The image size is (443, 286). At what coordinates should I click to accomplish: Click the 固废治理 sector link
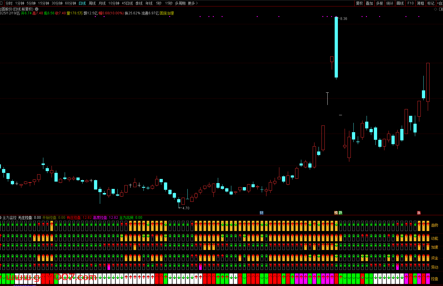(x=167, y=13)
